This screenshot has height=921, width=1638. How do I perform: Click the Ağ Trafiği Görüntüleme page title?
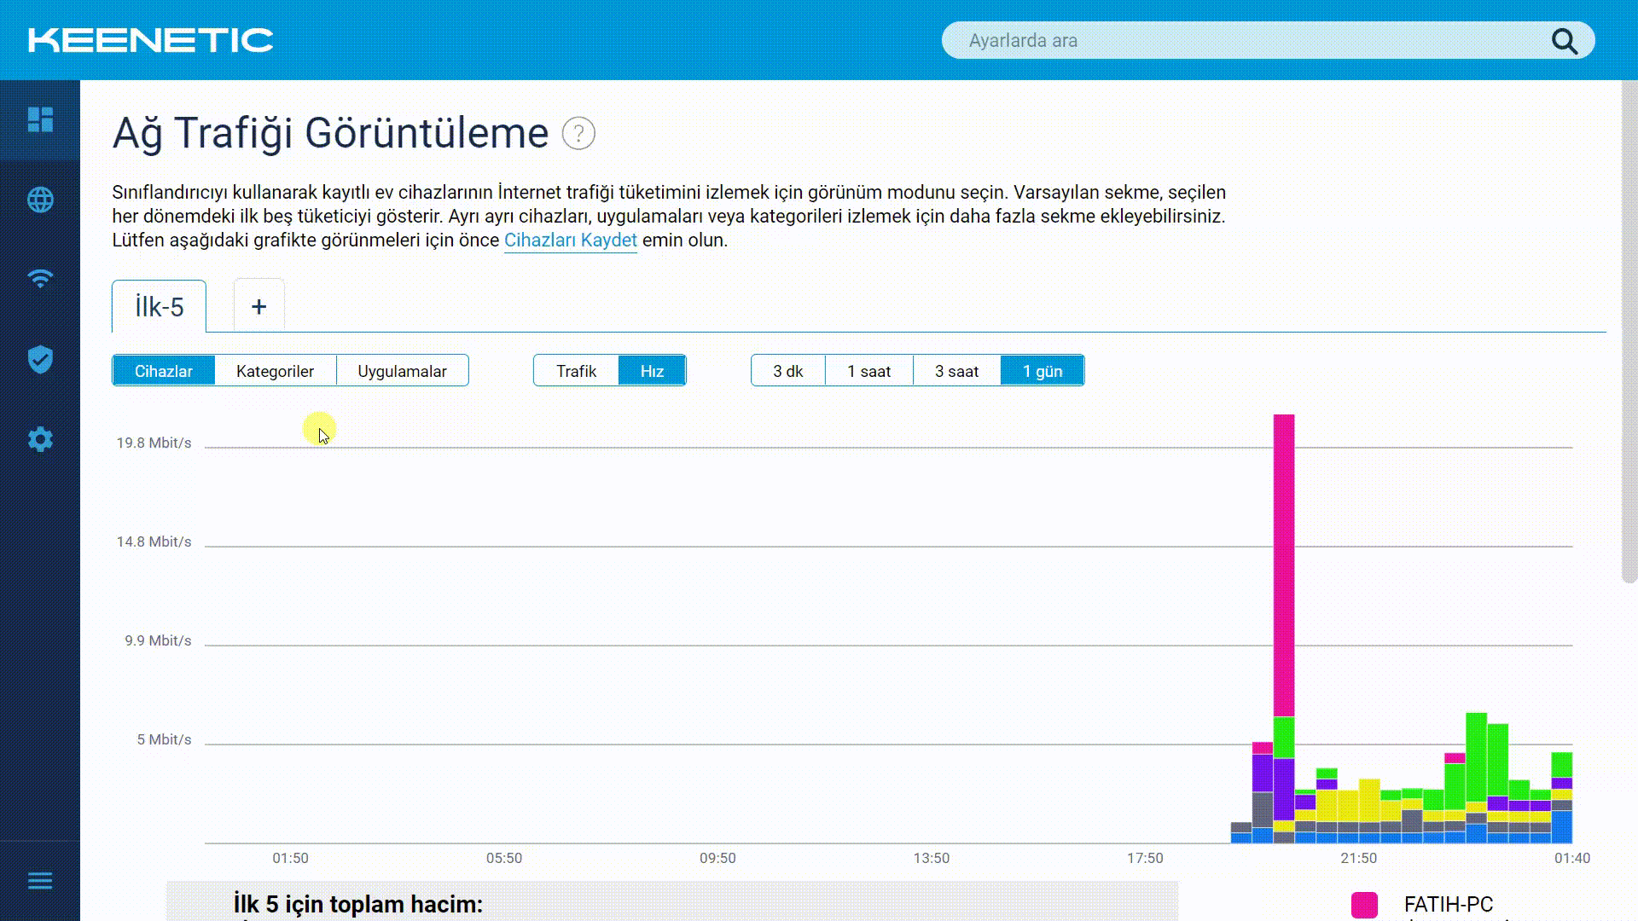330,134
